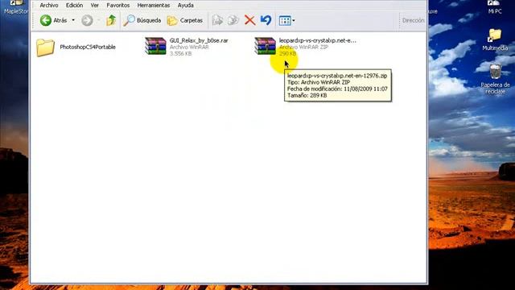This screenshot has height=290, width=515.
Task: Open the Favoritos menu
Action: coord(118,6)
